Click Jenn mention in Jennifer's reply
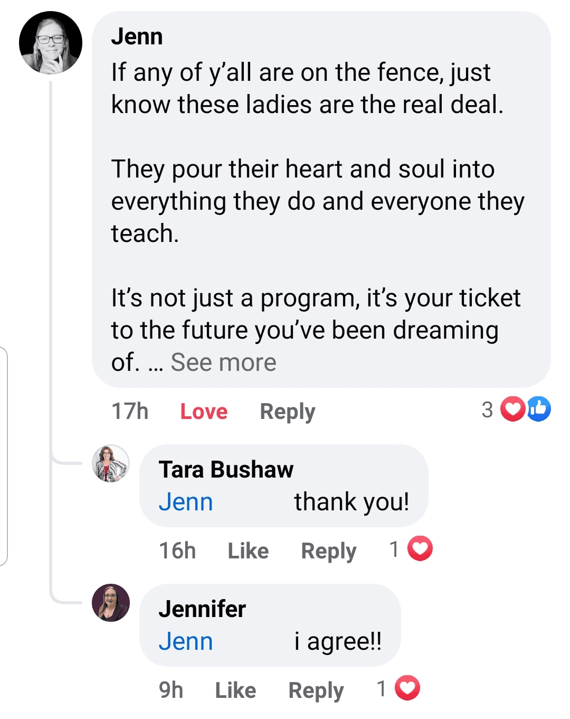The image size is (570, 719). coord(186,641)
